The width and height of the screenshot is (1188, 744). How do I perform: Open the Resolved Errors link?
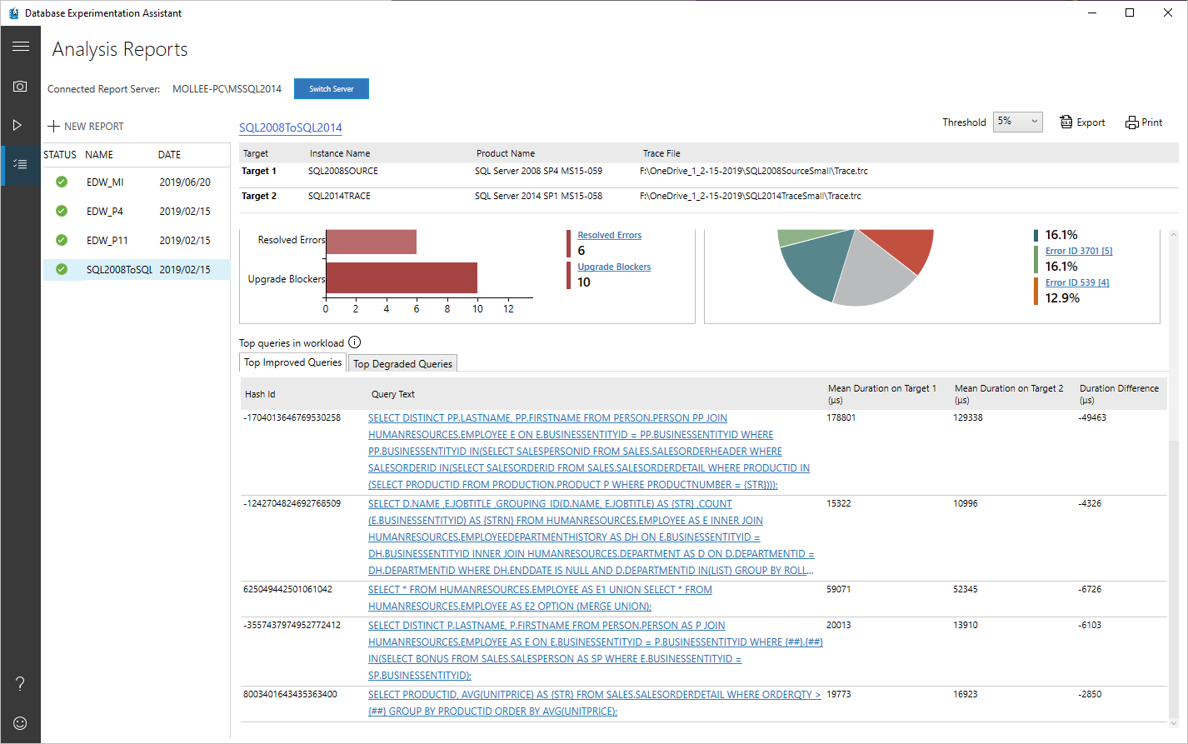tap(610, 235)
